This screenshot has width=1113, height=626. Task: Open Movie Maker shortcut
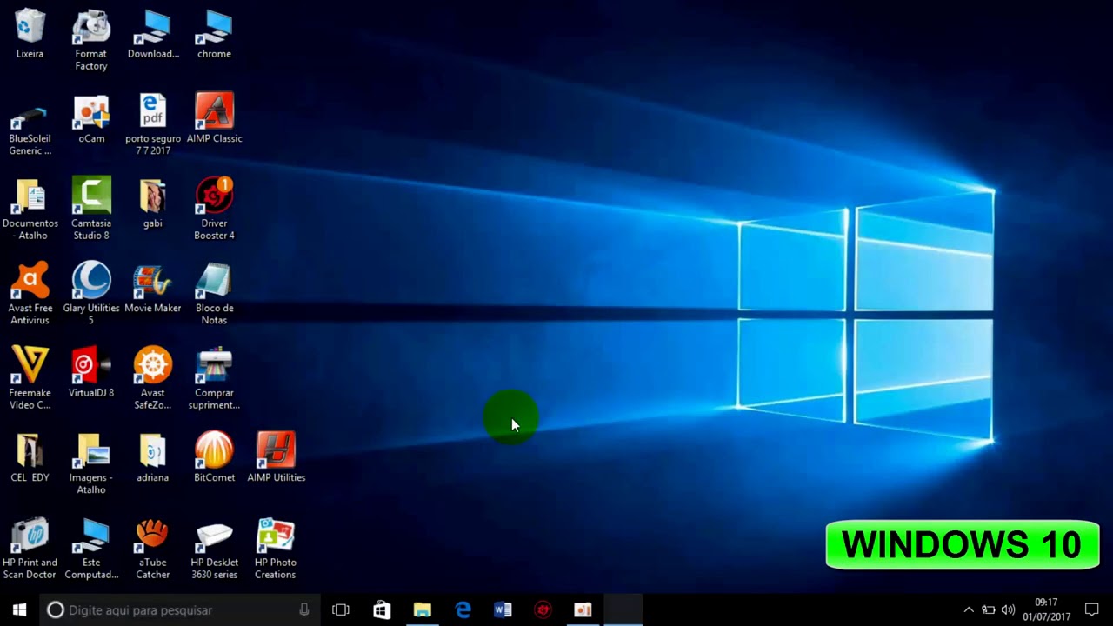pyautogui.click(x=153, y=289)
